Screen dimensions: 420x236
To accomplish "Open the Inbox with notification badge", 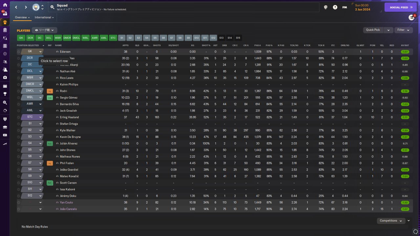I will point(5,14).
